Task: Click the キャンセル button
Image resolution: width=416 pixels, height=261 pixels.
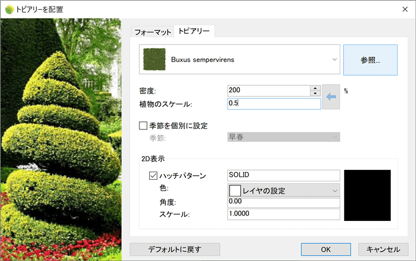Action: pyautogui.click(x=383, y=250)
